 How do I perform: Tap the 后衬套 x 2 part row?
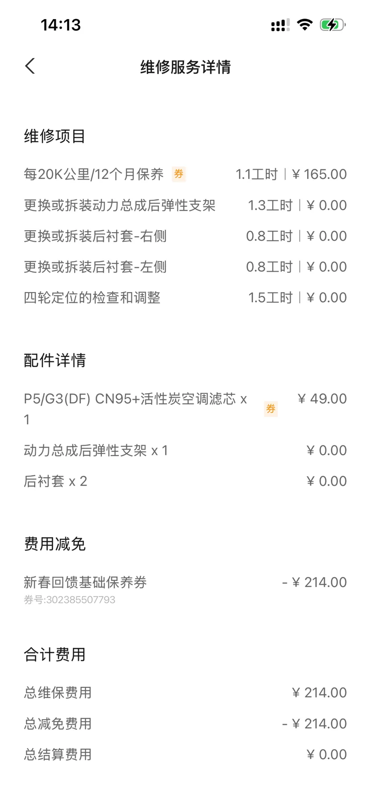(x=55, y=481)
